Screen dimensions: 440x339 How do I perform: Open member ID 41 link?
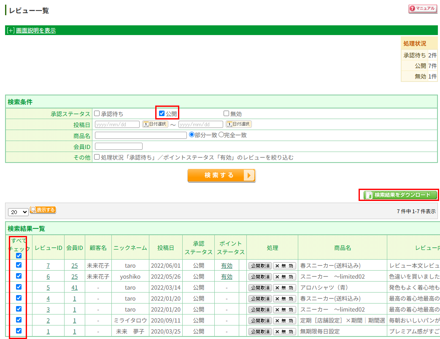[74, 287]
